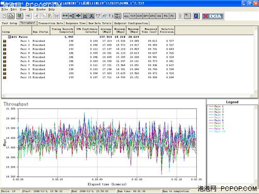Click the results table vertical scrollbar

[x=256, y=60]
